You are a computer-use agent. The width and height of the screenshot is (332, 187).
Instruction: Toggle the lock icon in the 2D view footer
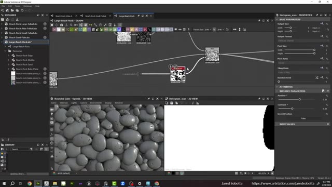coord(272,173)
